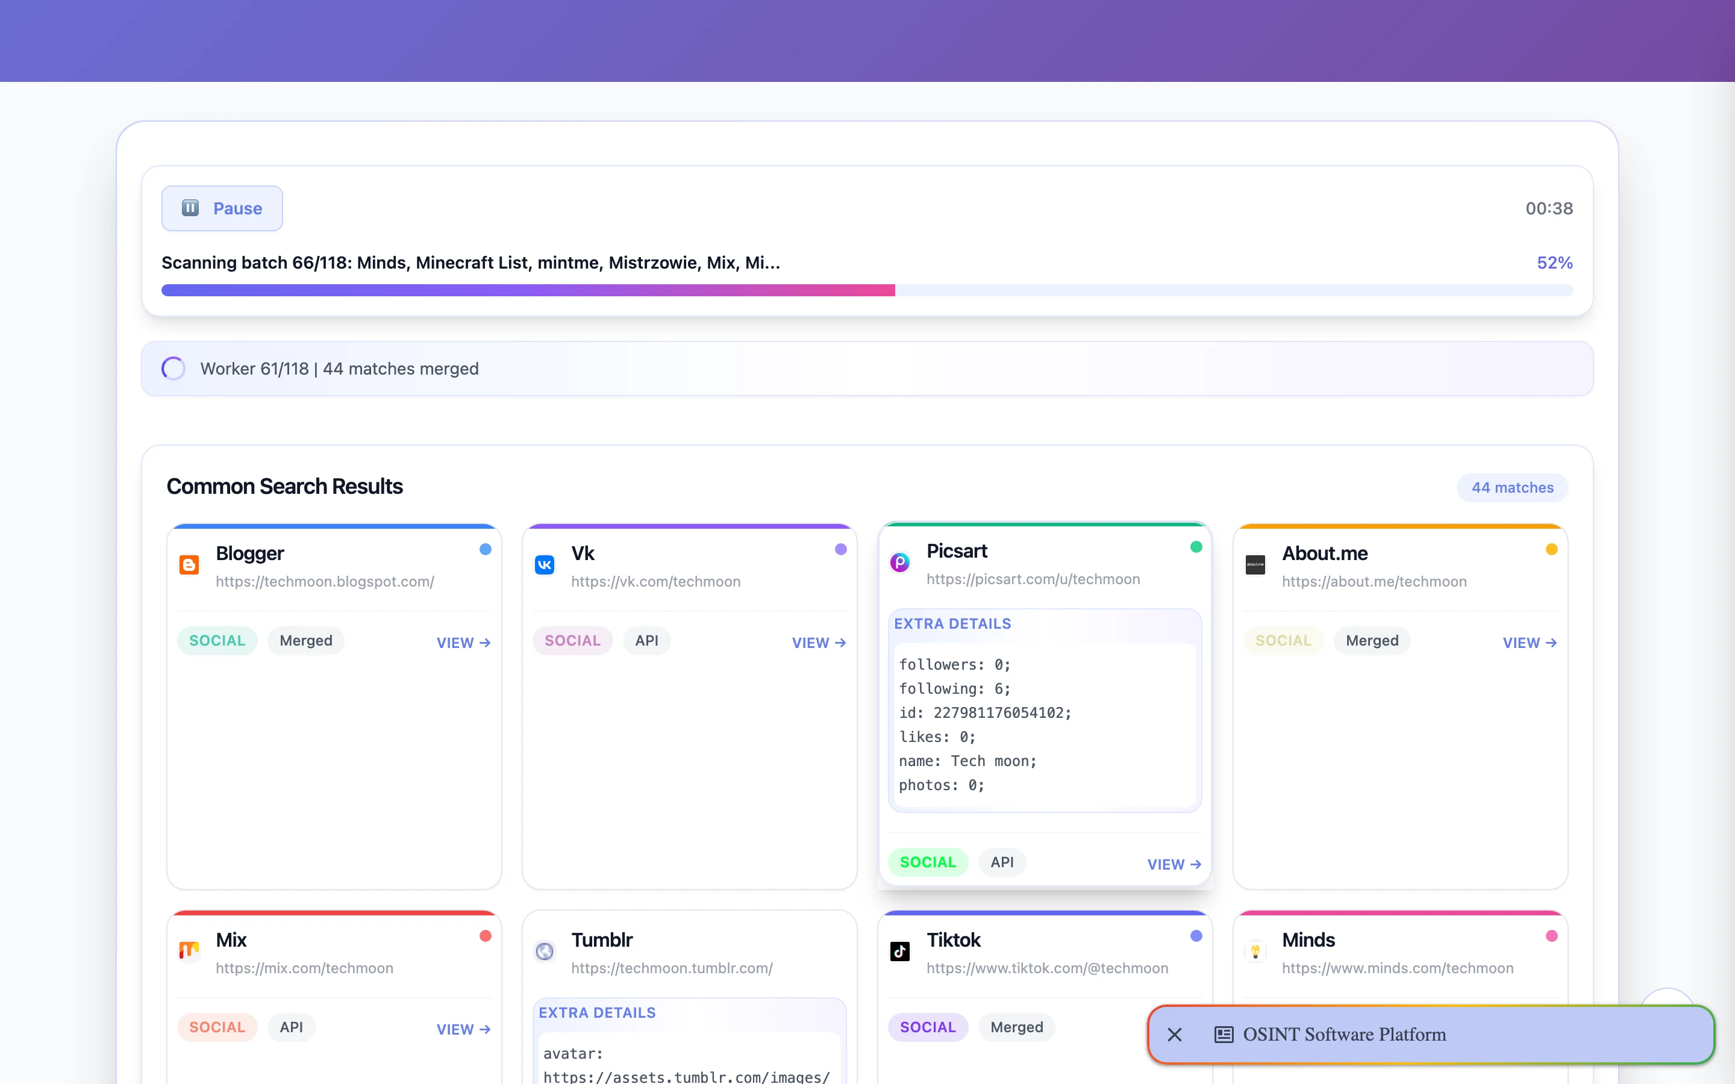
Task: Open the About.me result via VIEW
Action: (1530, 643)
